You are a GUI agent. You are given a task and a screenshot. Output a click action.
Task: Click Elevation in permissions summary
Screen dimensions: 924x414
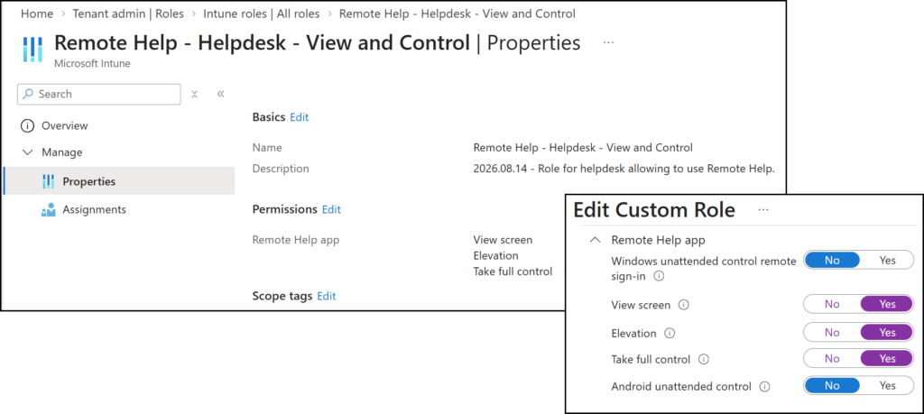tap(495, 255)
